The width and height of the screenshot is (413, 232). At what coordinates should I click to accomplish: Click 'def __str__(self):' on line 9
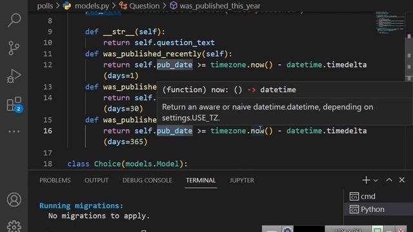coord(125,32)
